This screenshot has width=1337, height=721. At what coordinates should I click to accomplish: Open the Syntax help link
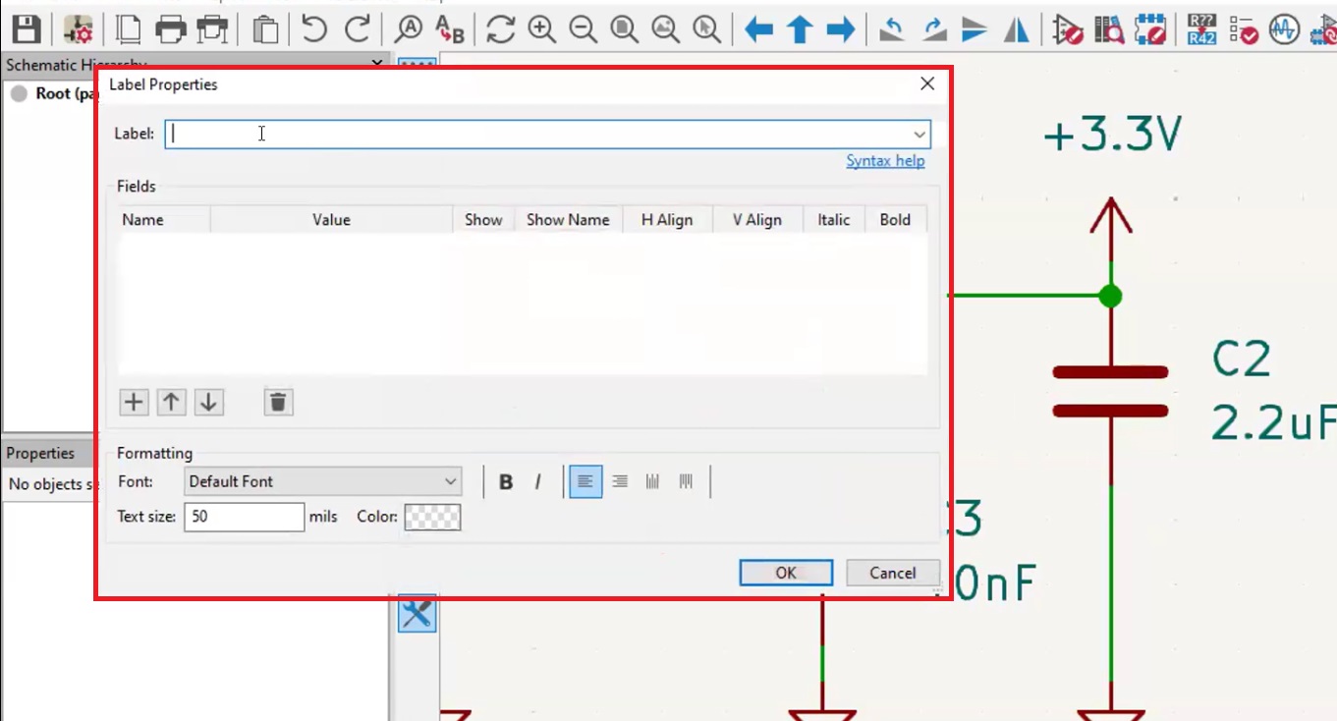(885, 160)
